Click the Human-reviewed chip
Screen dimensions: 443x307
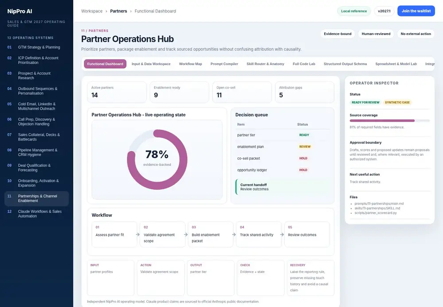(x=376, y=34)
